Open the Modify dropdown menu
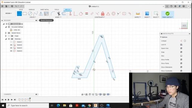Screen dimensions: 192x108 click(58, 17)
